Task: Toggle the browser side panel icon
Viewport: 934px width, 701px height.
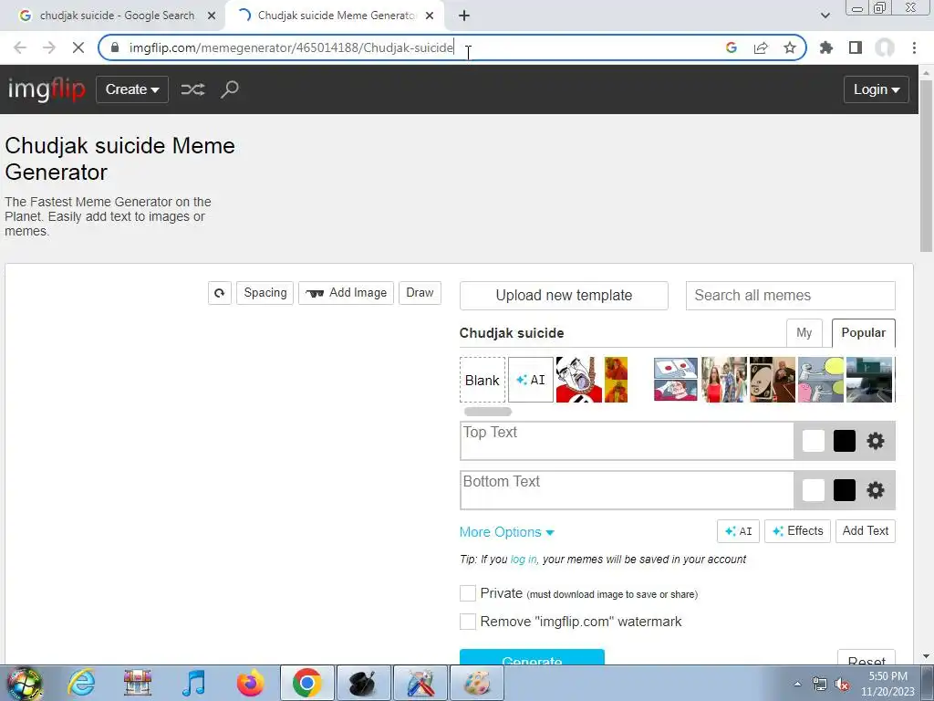Action: pos(856,47)
